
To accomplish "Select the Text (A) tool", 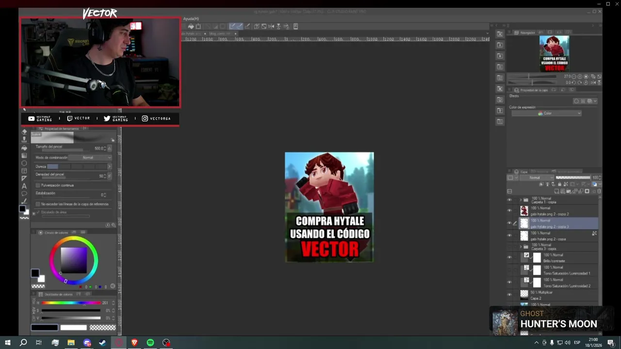I will click(x=24, y=186).
